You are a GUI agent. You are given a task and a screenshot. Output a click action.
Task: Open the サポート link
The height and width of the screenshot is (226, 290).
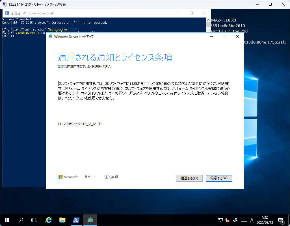pos(90,177)
